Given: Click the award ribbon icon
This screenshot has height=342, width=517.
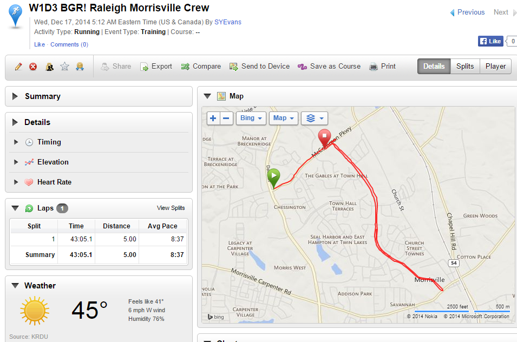Looking at the screenshot, I should click(80, 67).
